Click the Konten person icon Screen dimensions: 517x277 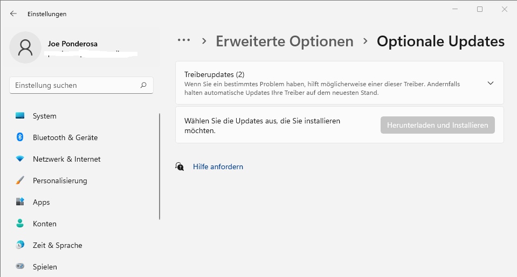click(x=20, y=224)
